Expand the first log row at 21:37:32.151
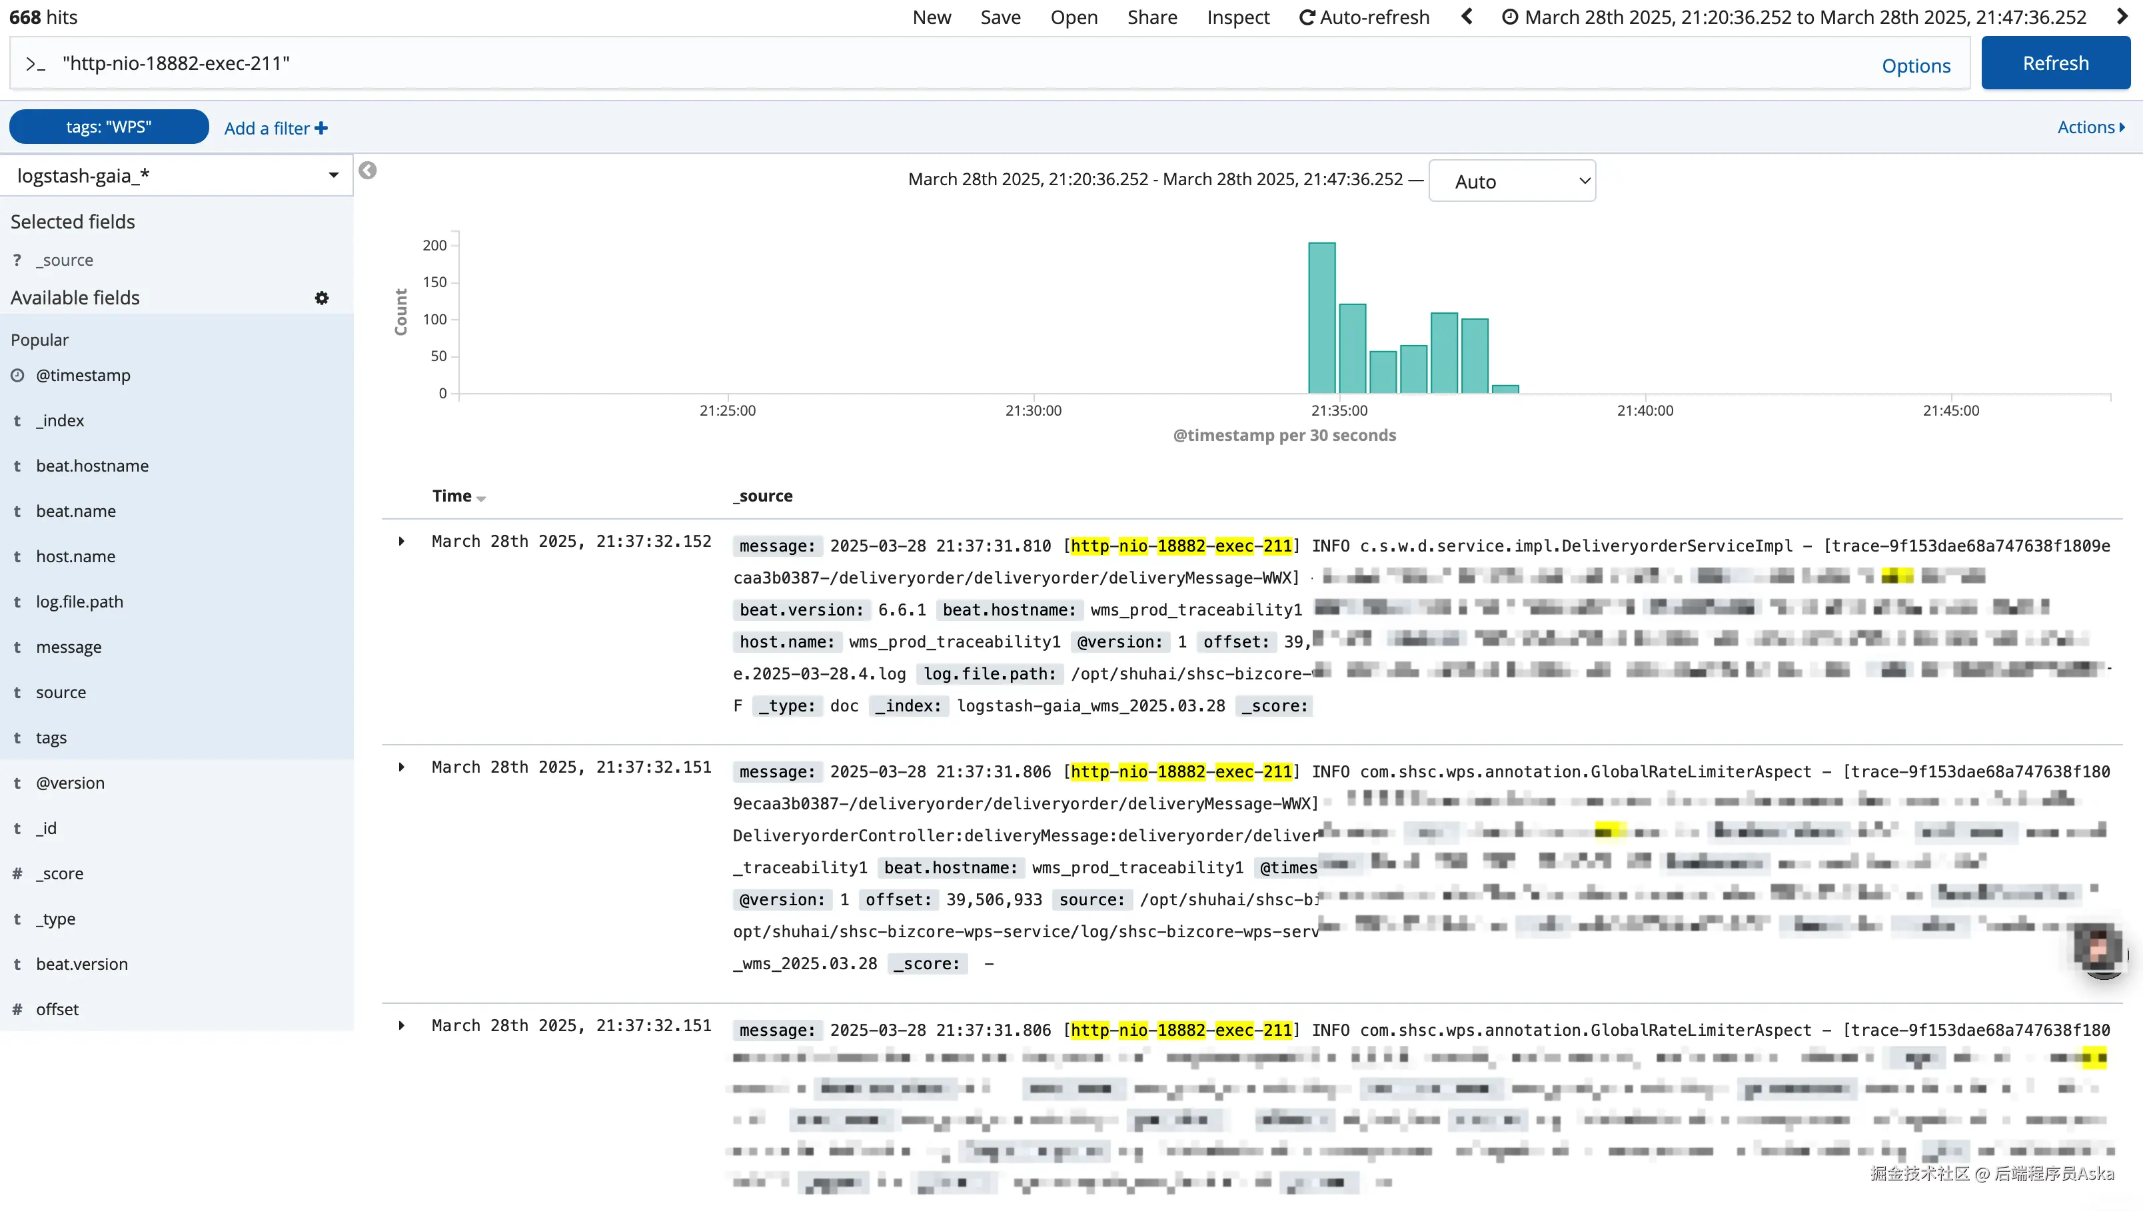This screenshot has height=1211, width=2143. 402,767
